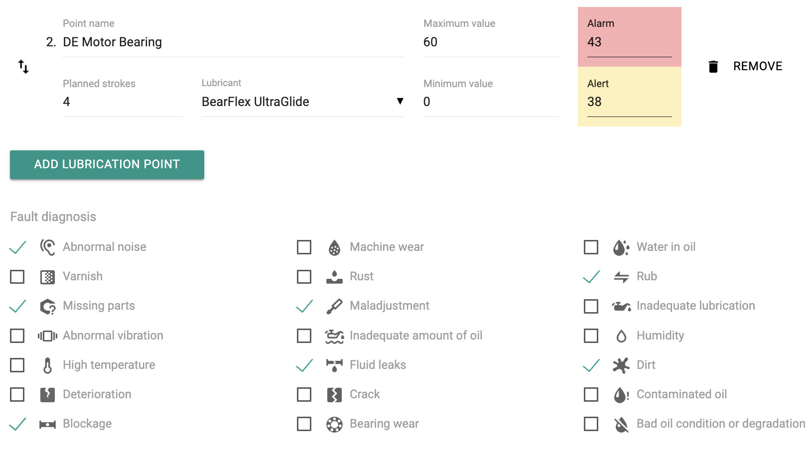This screenshot has width=812, height=454.
Task: Click the REMOVE text button
Action: click(x=758, y=66)
